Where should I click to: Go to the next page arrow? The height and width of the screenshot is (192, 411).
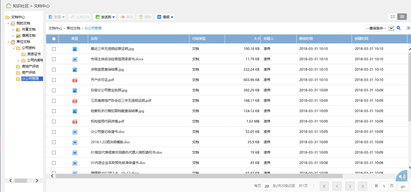[x=350, y=186]
